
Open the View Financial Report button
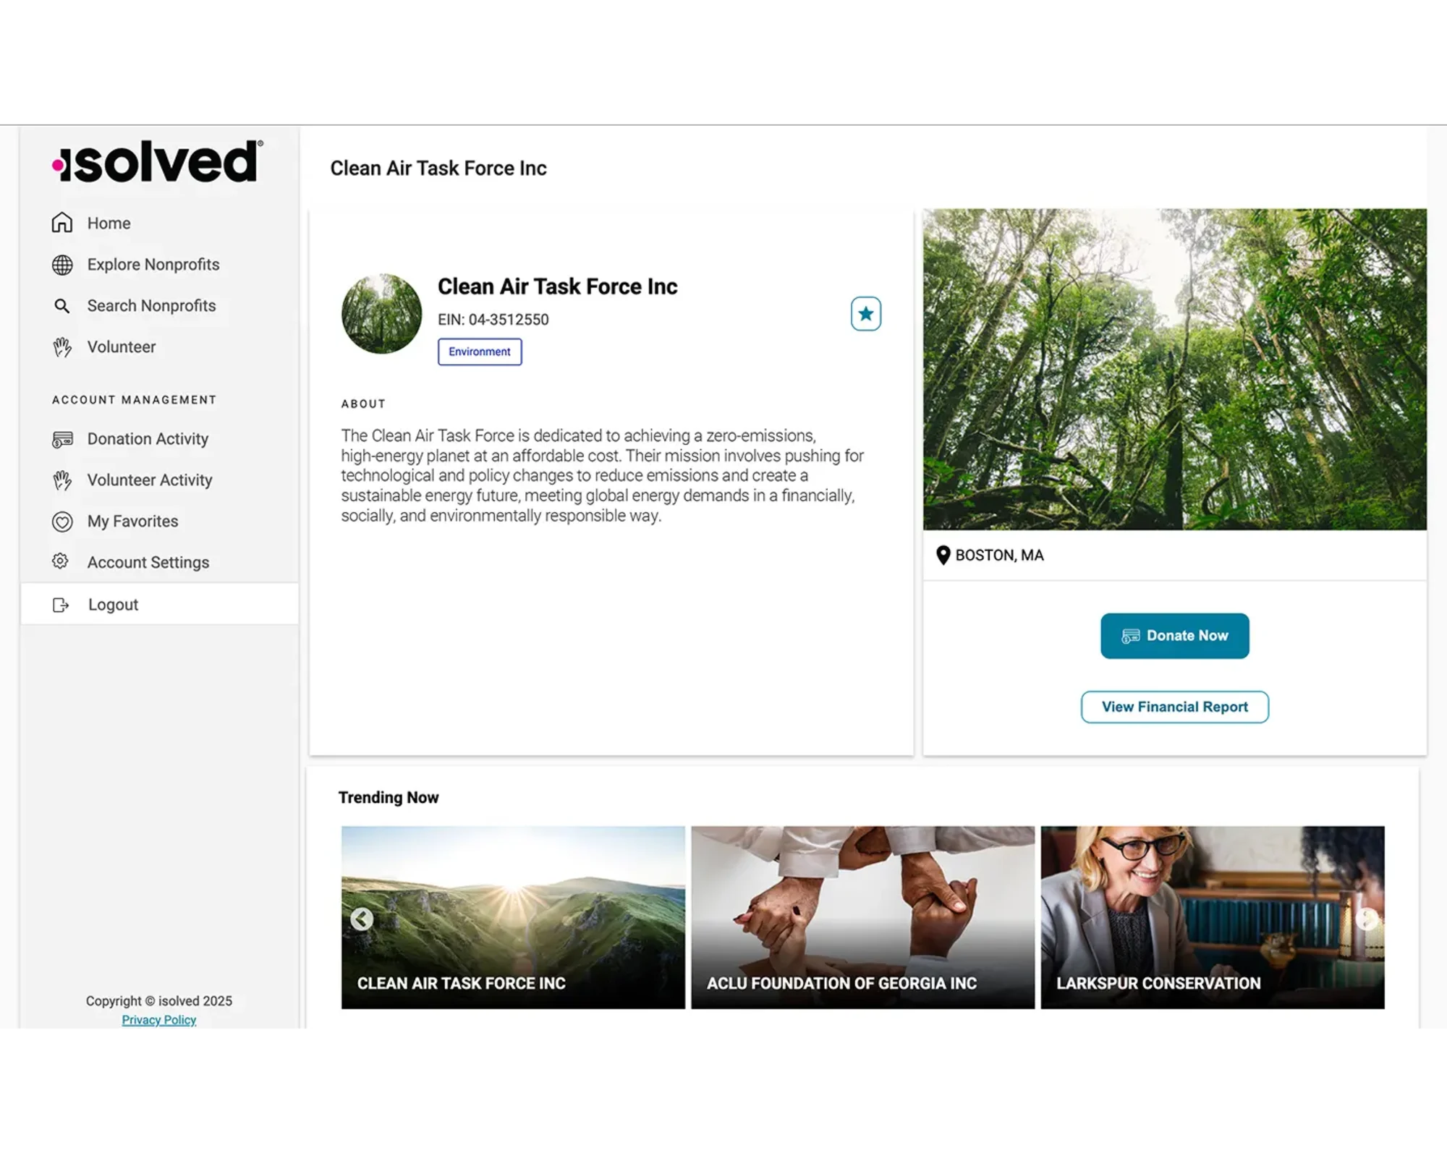point(1174,707)
